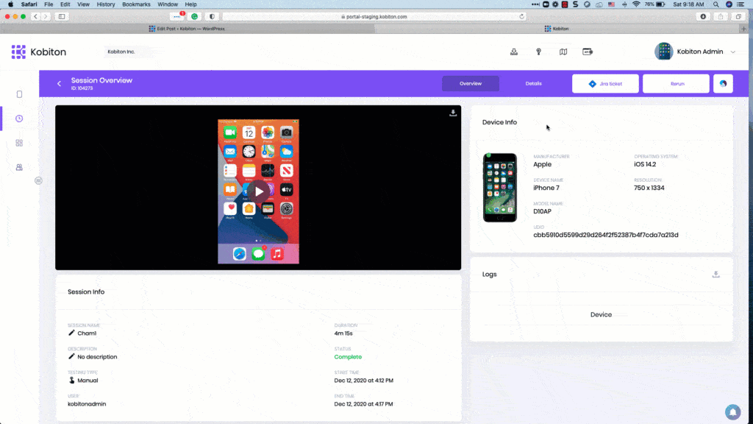Download the session video using top-right icon
The image size is (753, 424).
point(453,113)
